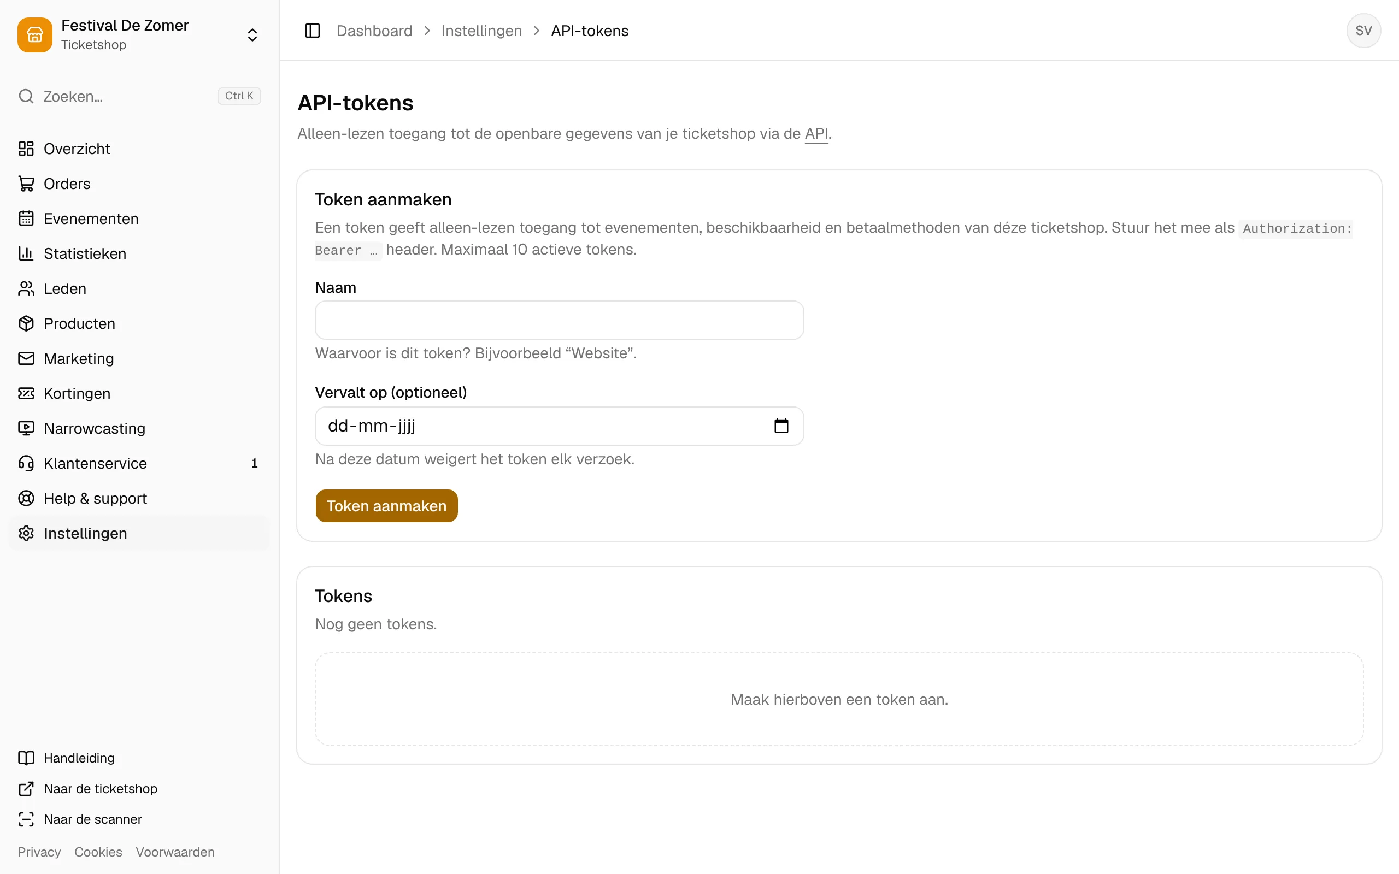Open Naar de scanner link
The height and width of the screenshot is (874, 1399).
click(80, 819)
